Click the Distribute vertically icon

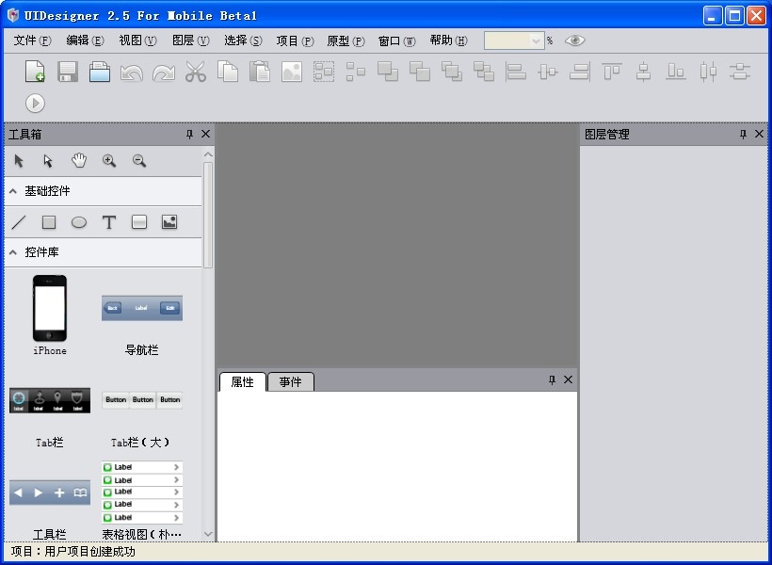coord(739,72)
